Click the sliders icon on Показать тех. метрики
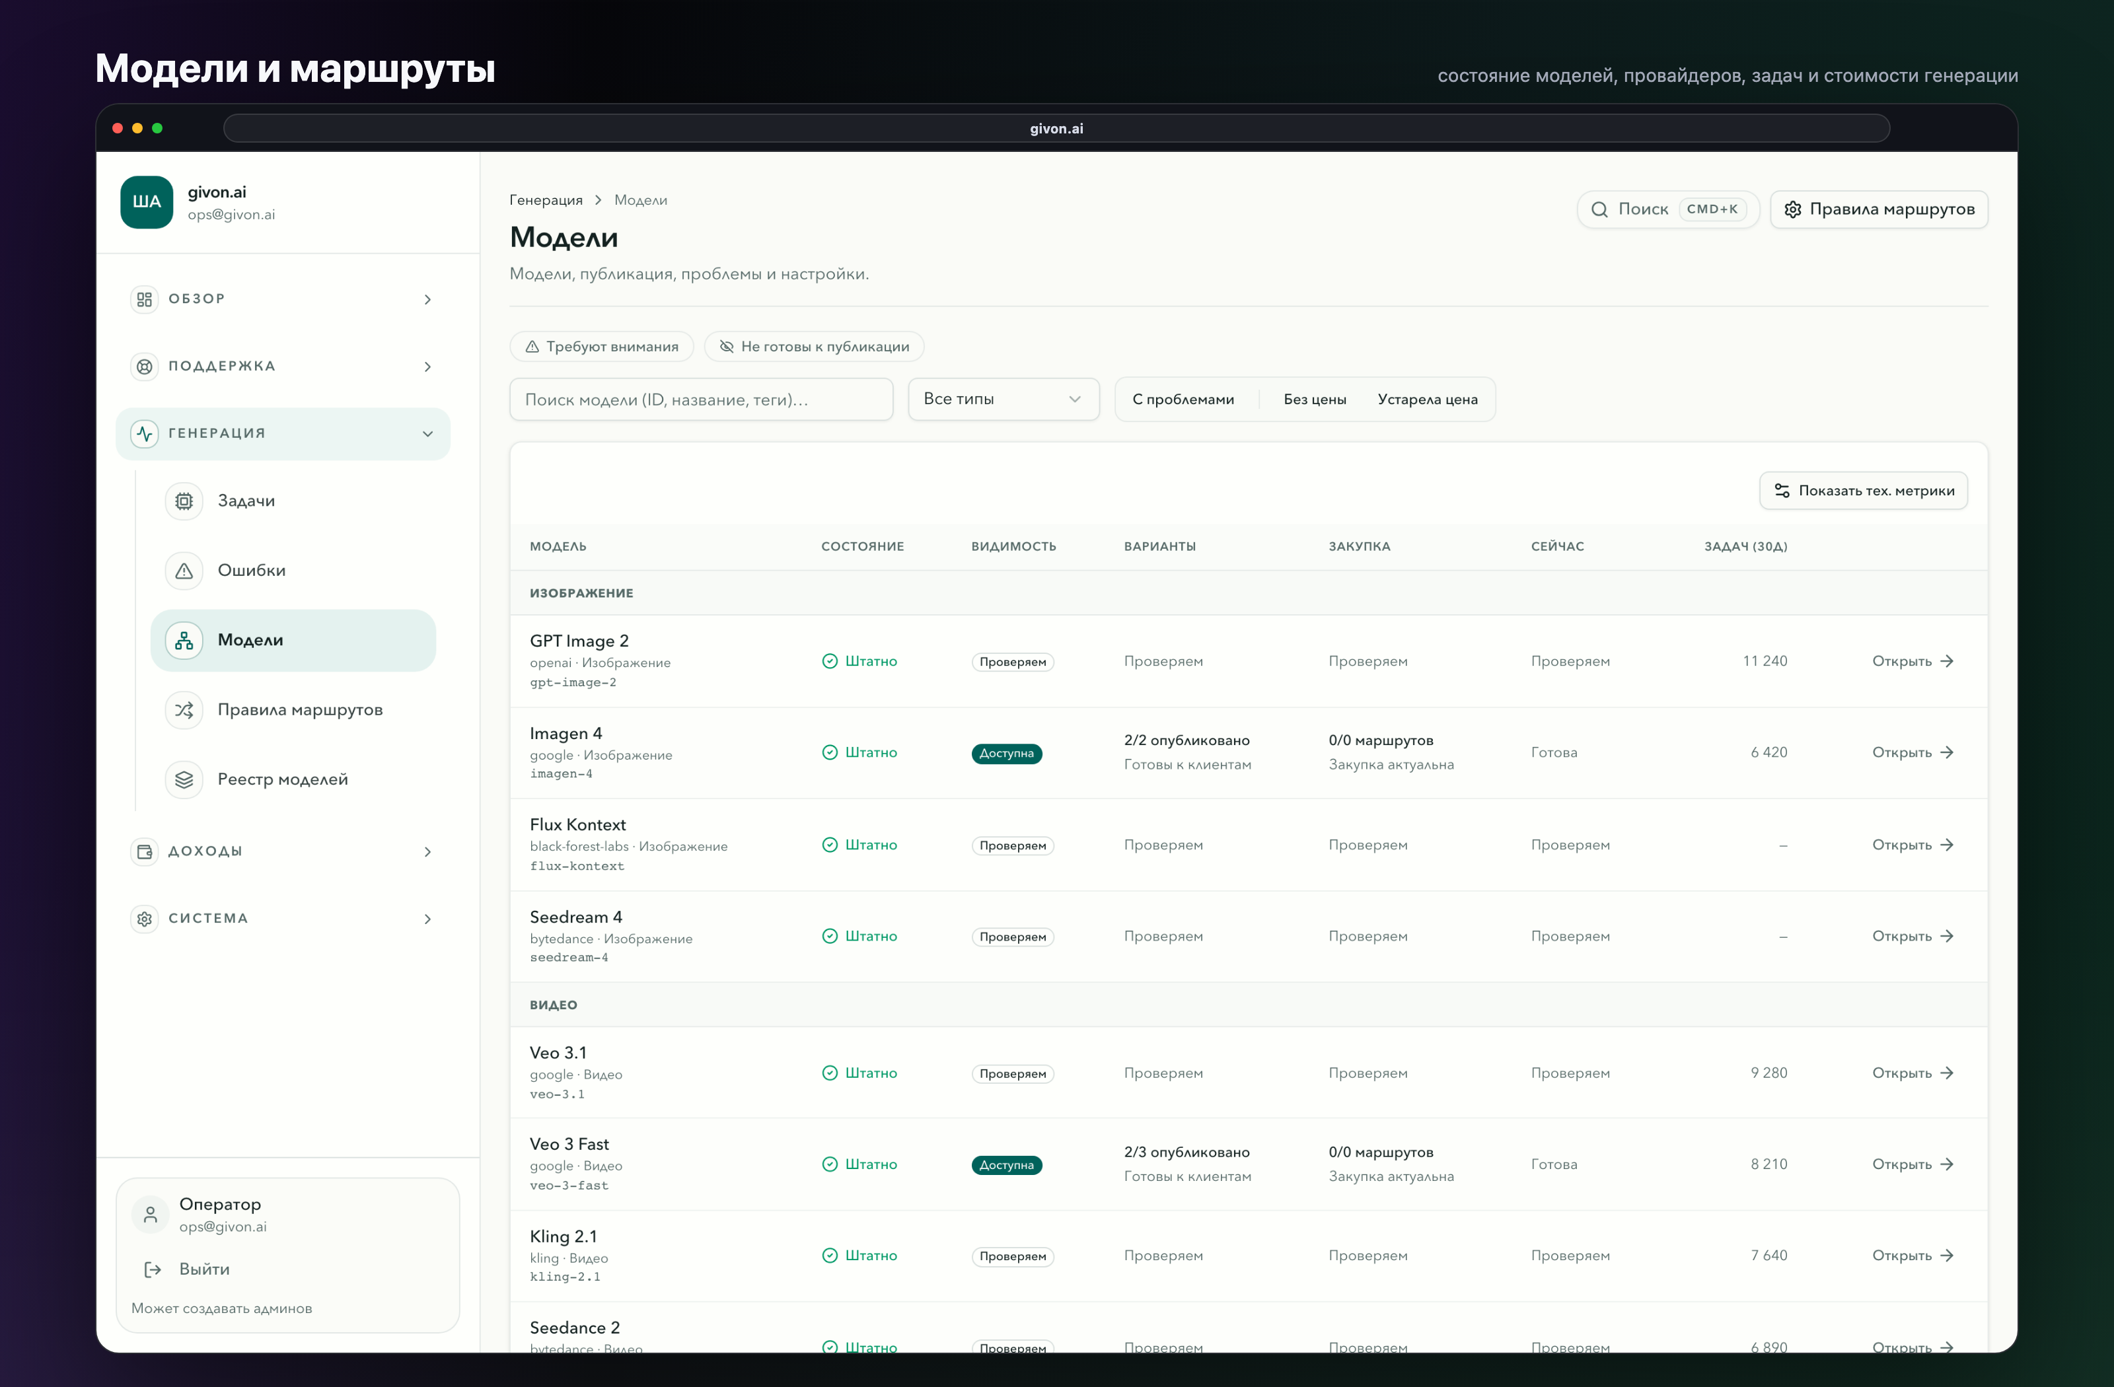 1782,491
